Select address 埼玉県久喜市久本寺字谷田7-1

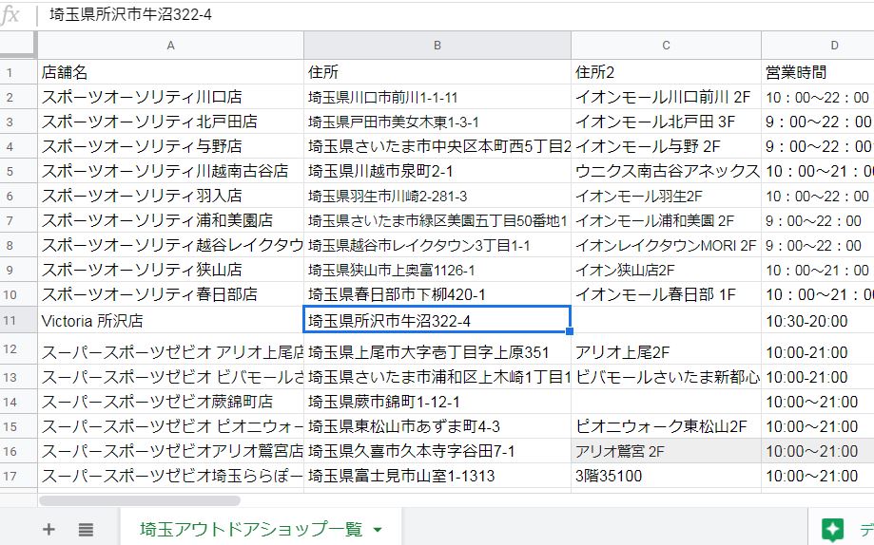coord(437,451)
